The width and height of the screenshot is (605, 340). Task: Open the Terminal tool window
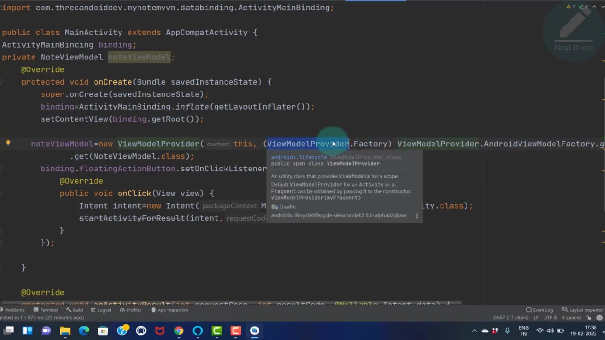tap(46, 310)
